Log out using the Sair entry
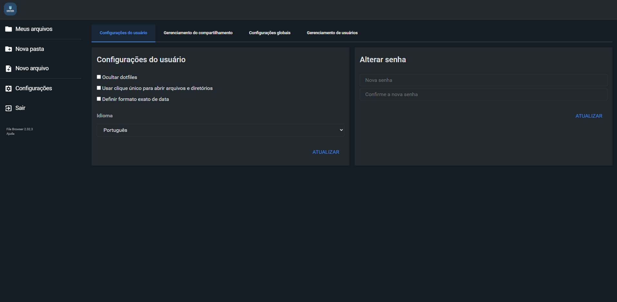The height and width of the screenshot is (302, 617). pos(20,108)
